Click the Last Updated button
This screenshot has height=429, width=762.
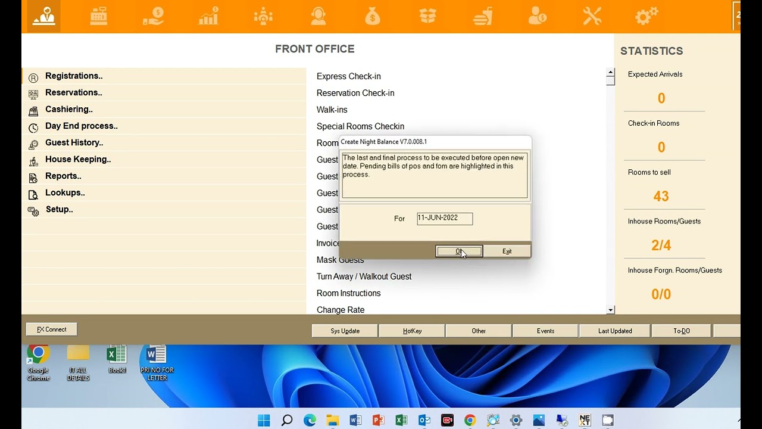615,331
